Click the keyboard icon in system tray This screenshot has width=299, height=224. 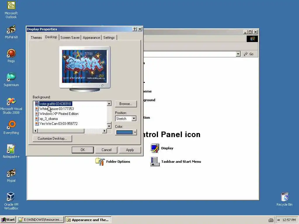coord(271,220)
